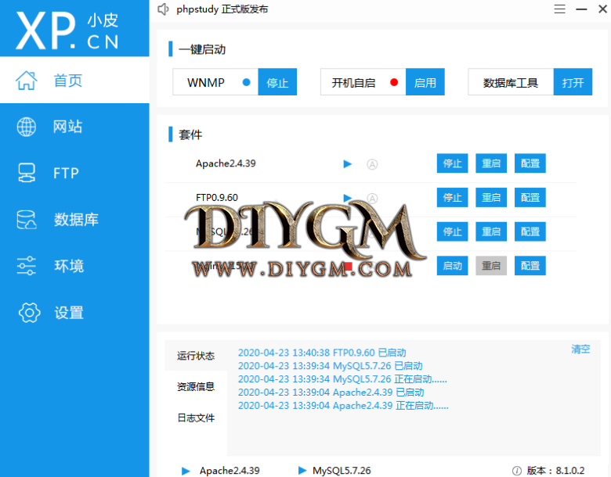Open 数据库工具 with the 打开 button
The width and height of the screenshot is (611, 477).
coord(573,82)
